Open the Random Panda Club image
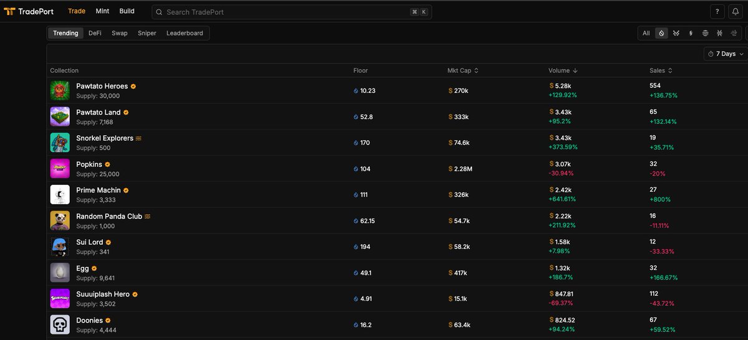This screenshot has width=748, height=340. point(60,221)
